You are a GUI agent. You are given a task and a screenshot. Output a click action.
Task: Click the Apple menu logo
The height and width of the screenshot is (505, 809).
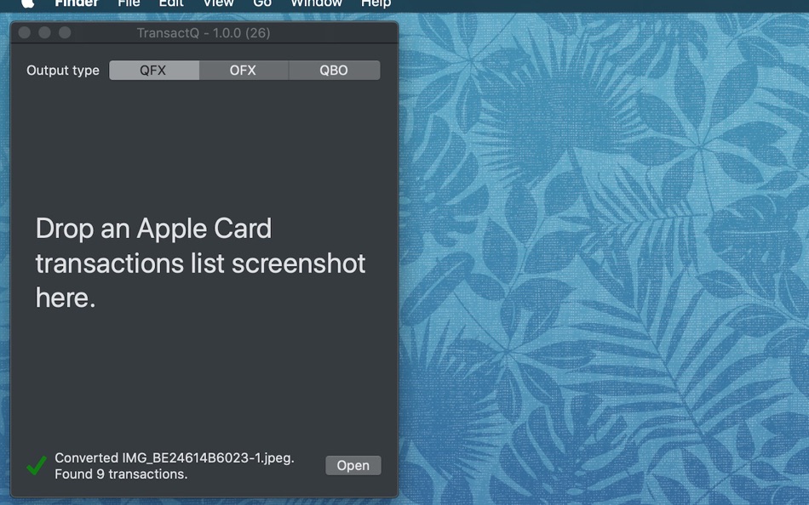[x=28, y=3]
